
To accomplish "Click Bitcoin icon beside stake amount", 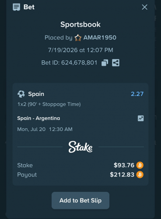I will [x=140, y=165].
